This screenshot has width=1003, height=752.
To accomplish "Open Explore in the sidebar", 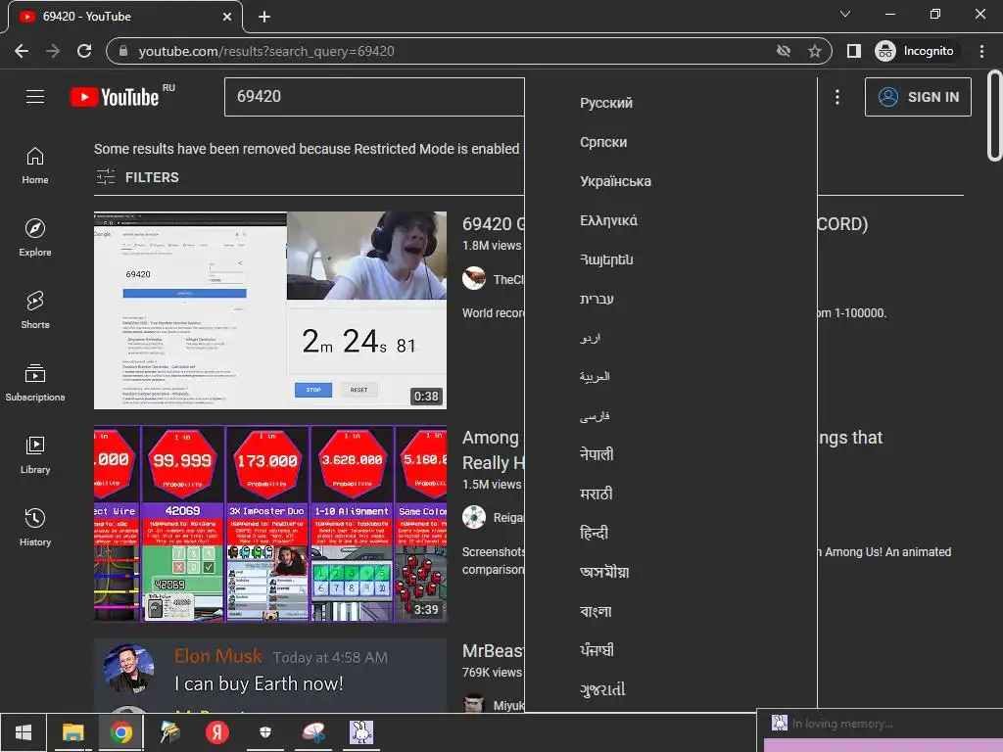I will tap(35, 237).
